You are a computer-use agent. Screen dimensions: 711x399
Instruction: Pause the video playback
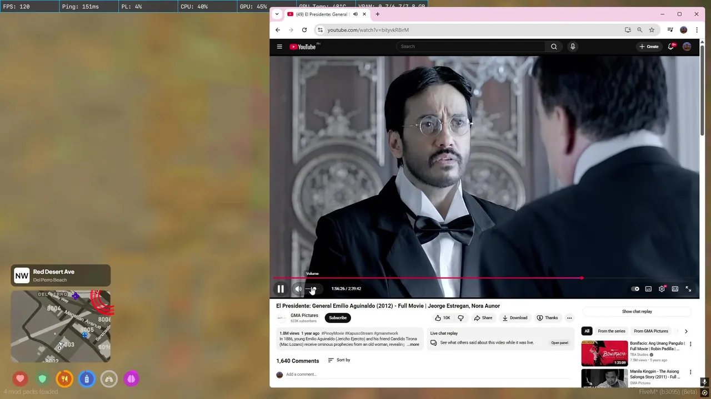(281, 289)
